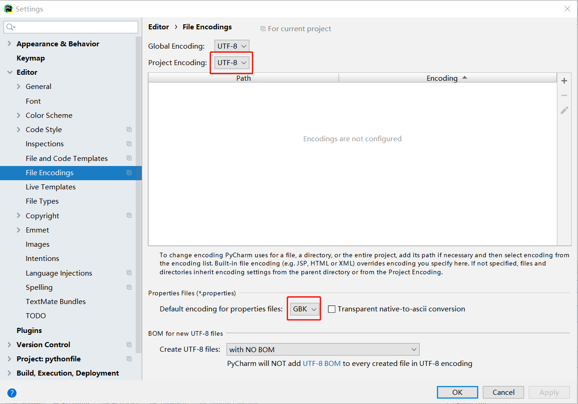Image resolution: width=578 pixels, height=404 pixels.
Task: Click the add encoding plus icon
Action: (x=564, y=81)
